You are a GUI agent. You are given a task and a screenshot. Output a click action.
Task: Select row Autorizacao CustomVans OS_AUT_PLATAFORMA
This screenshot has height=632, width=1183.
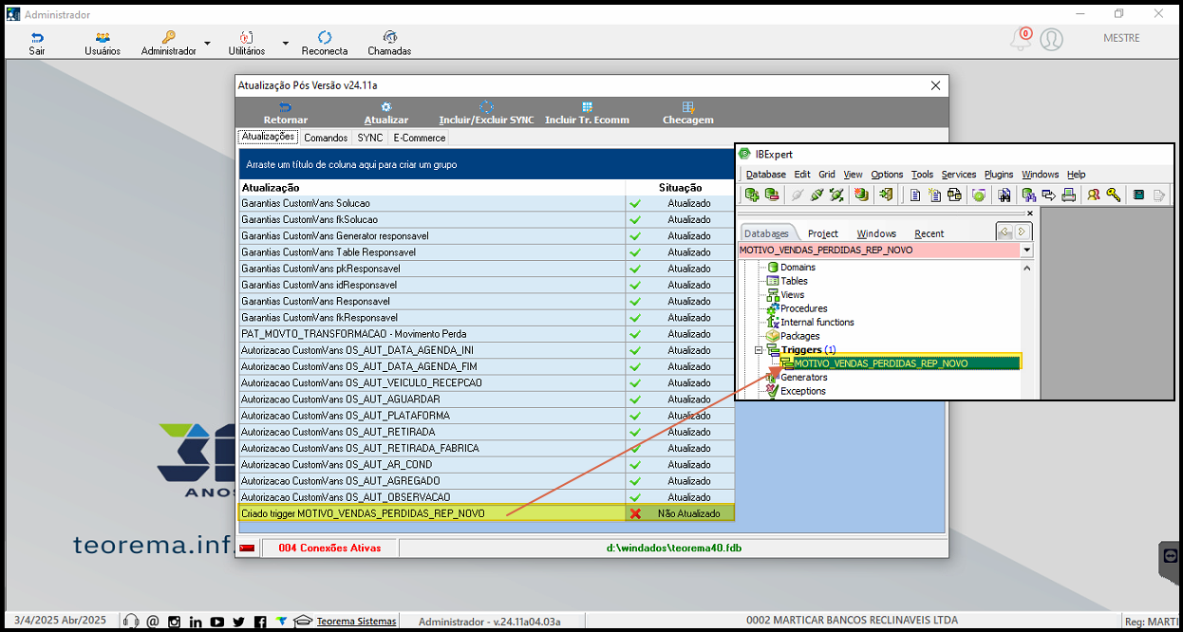[x=486, y=416]
